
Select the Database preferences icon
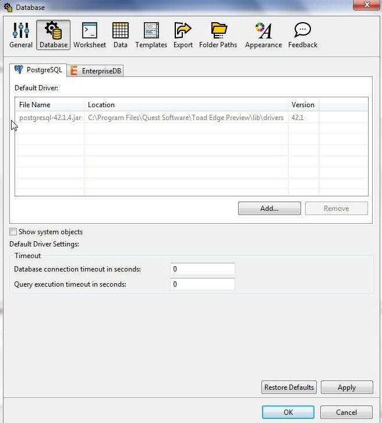pyautogui.click(x=54, y=35)
